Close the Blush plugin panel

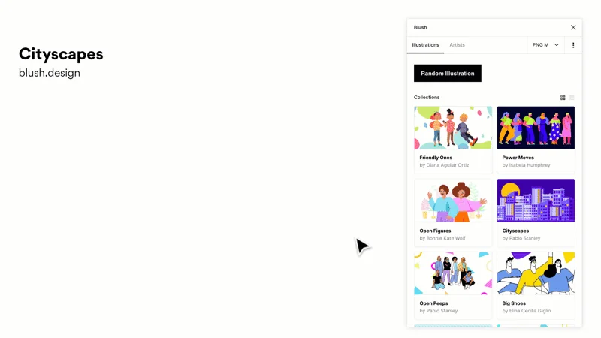coord(573,27)
